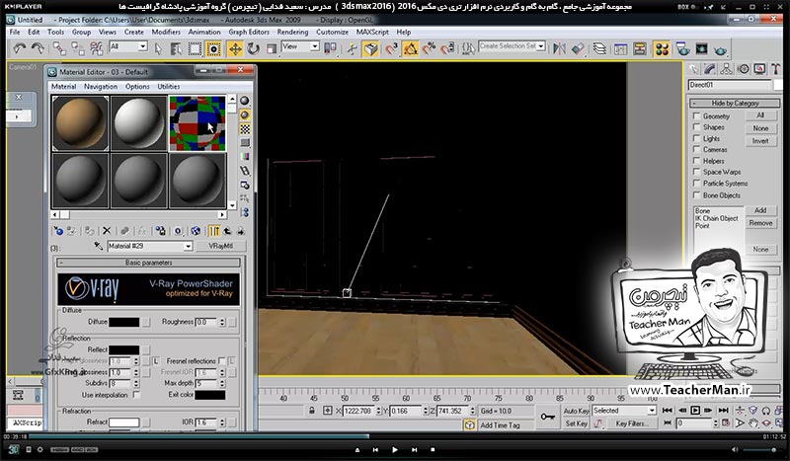Check the Bone Objects hide category box
This screenshot has height=461, width=790.
pos(697,195)
